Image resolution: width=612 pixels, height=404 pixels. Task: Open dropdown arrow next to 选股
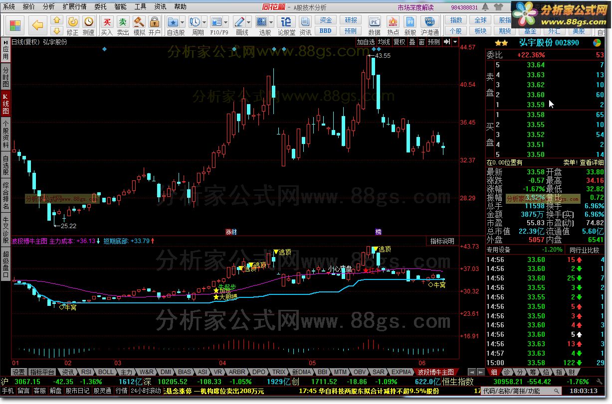tap(271, 22)
